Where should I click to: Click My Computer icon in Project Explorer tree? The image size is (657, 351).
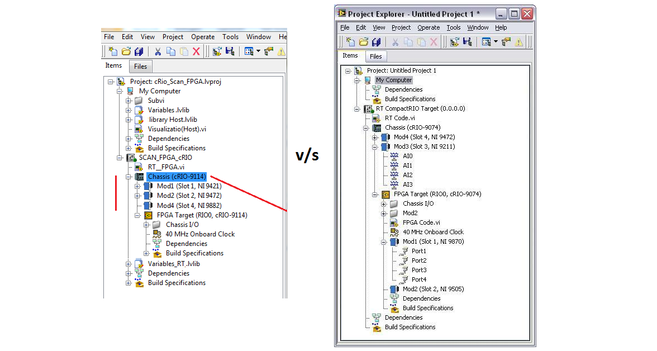click(368, 80)
